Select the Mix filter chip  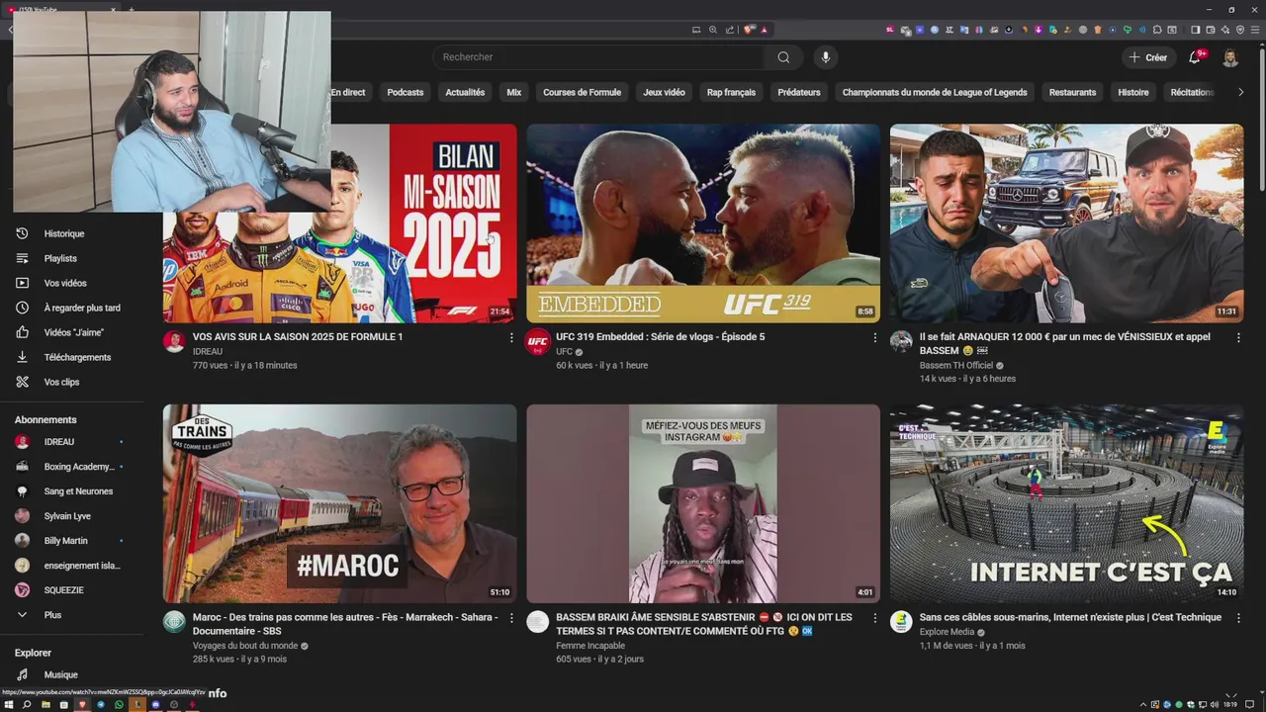[514, 92]
